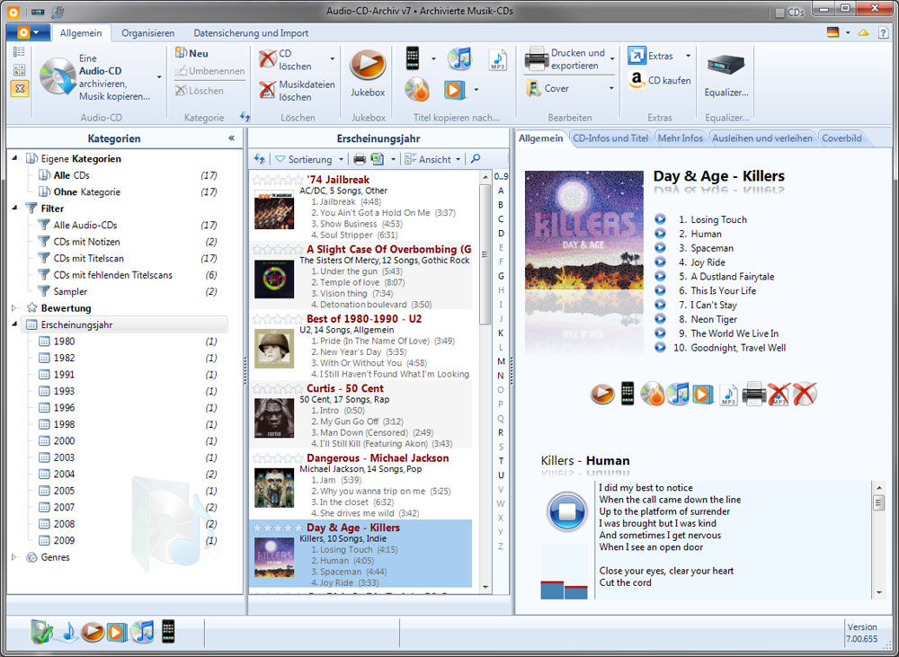Jump to letter M in alphabet index
The image size is (899, 657).
point(501,361)
